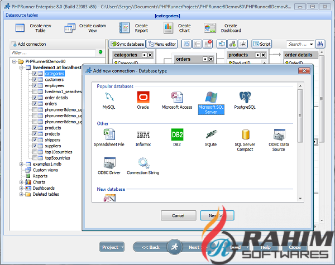Image resolution: width=335 pixels, height=265 pixels.
Task: Click the Create Chart icon
Action: (x=168, y=28)
